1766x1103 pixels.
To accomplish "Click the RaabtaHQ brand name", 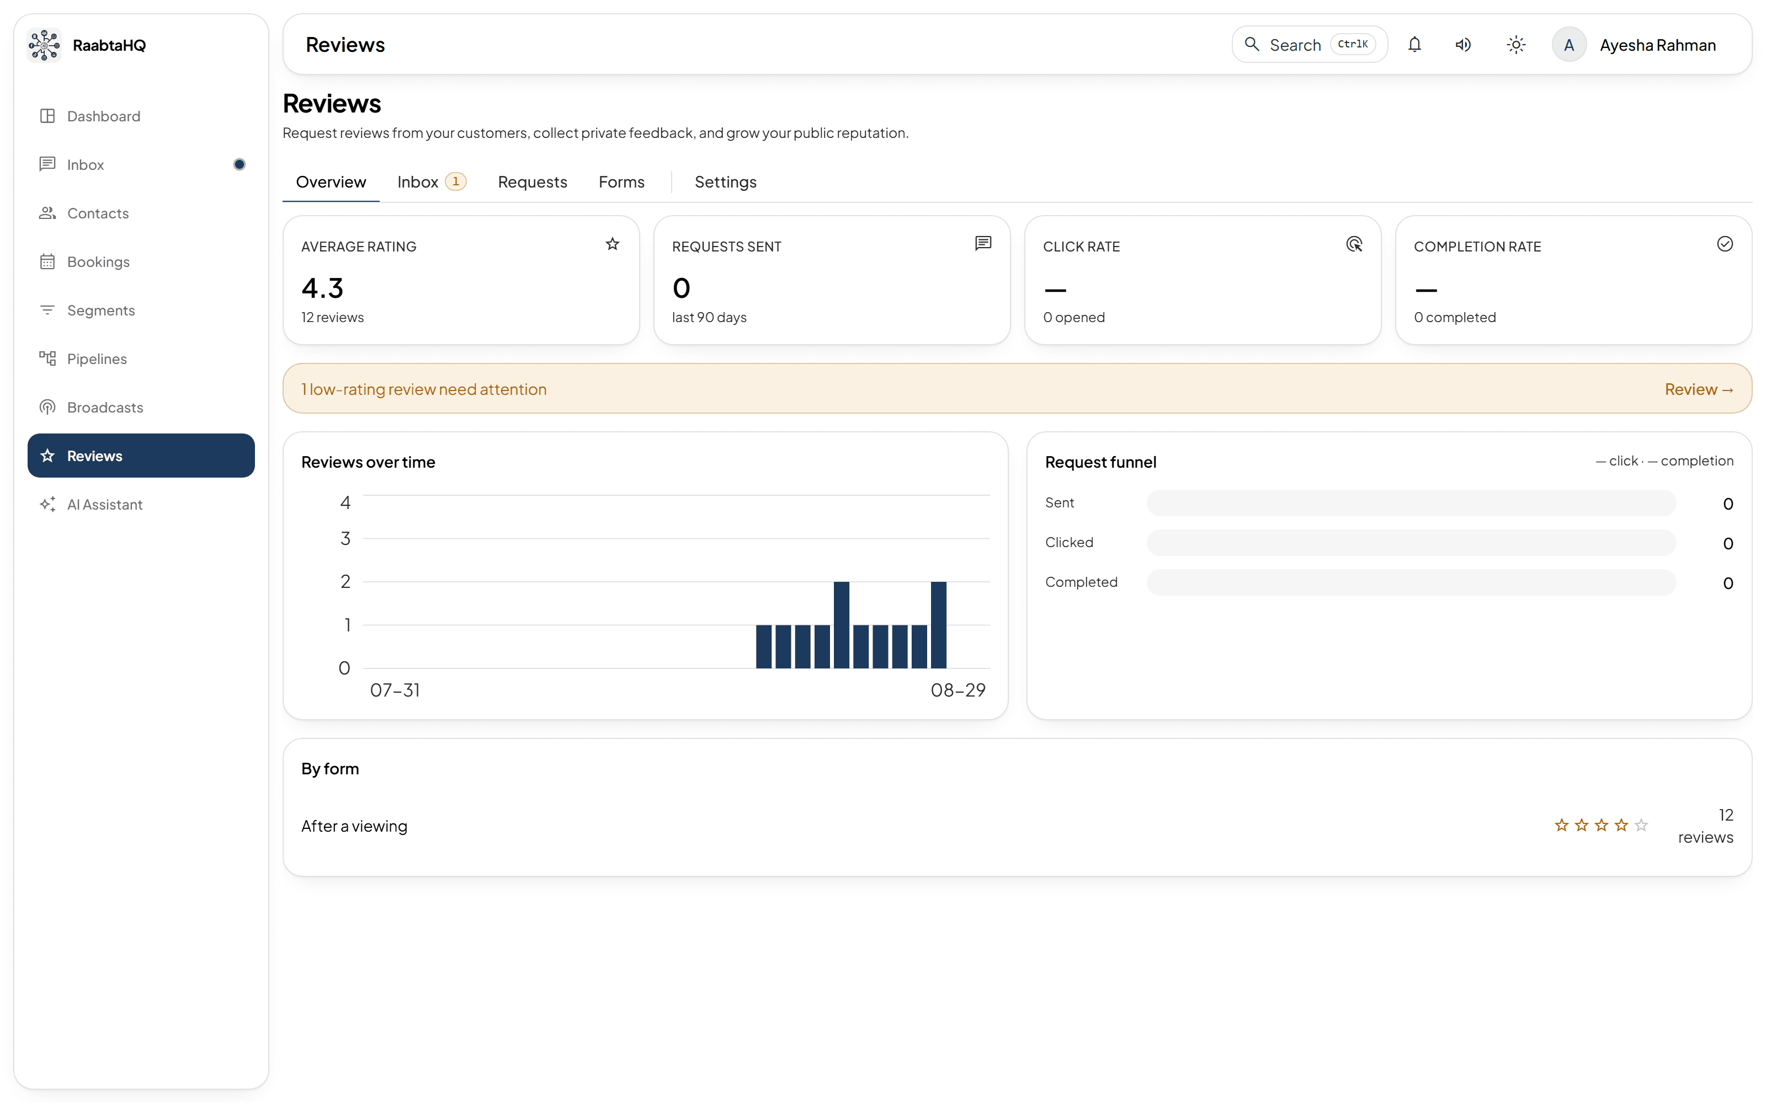I will 109,45.
